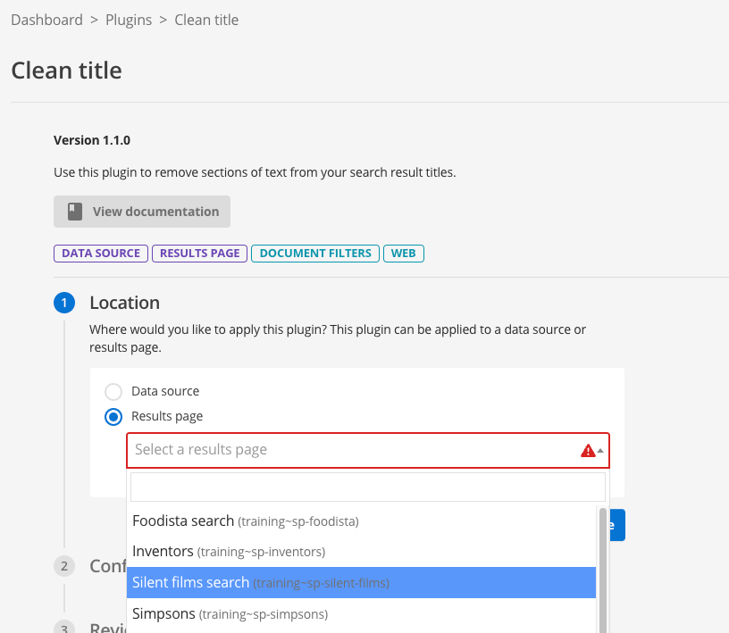
Task: Click the WEB tag
Action: (x=403, y=253)
